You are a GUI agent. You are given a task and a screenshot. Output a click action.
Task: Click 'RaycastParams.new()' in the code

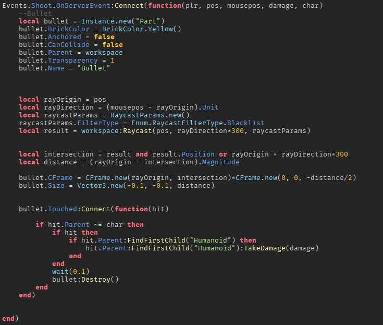pos(150,115)
